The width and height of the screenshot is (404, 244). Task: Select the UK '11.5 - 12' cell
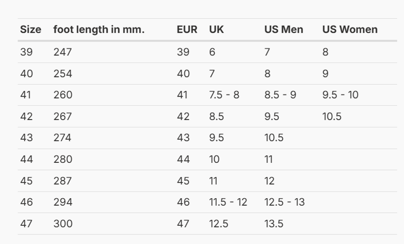click(x=228, y=202)
